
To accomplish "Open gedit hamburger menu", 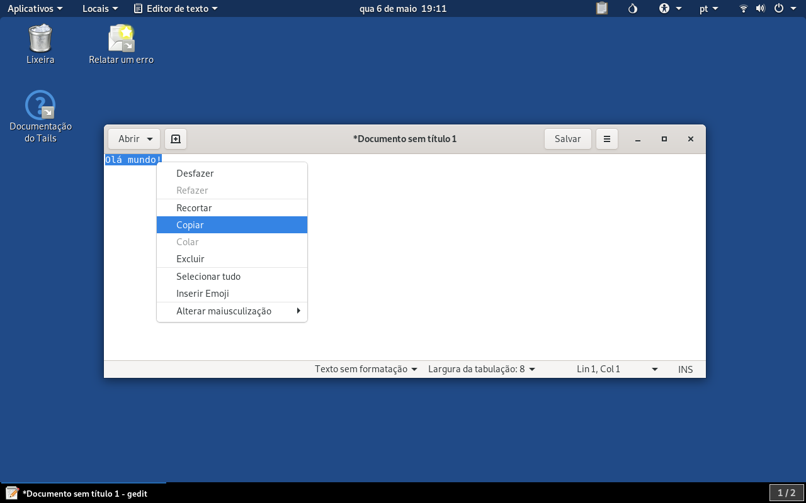I will point(607,139).
